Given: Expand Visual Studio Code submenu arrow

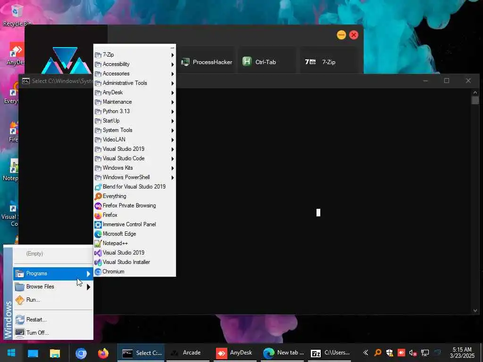Looking at the screenshot, I should [173, 159].
